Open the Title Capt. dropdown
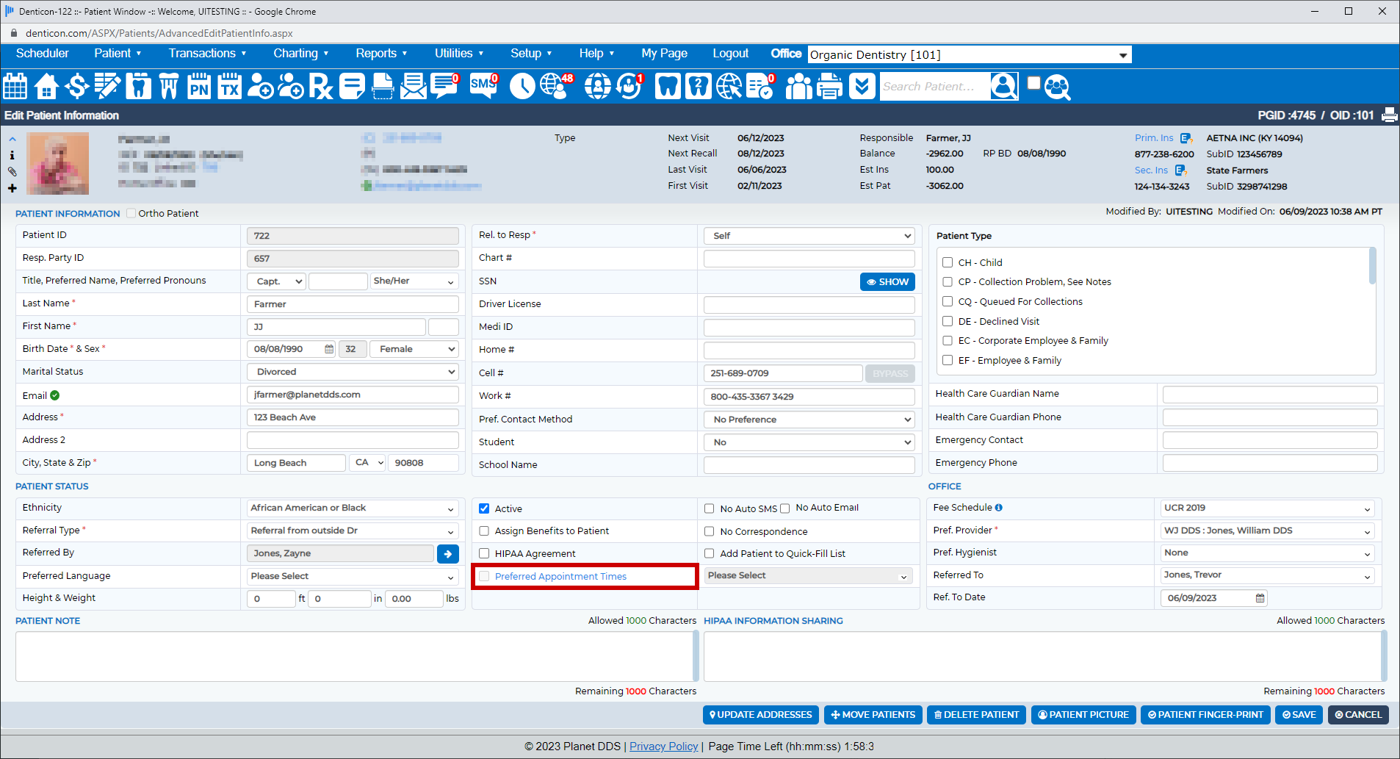The image size is (1400, 759). (278, 281)
